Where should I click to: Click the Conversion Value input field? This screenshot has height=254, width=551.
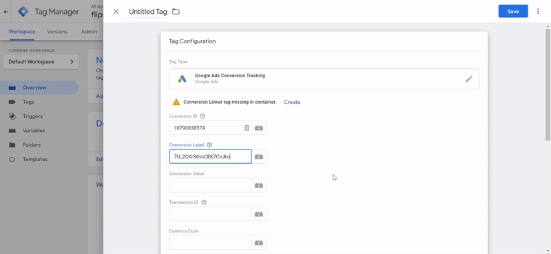click(x=210, y=185)
